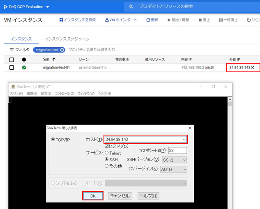Select the TCP/IP radio button
Image resolution: width=260 pixels, height=209 pixels.
pos(53,140)
